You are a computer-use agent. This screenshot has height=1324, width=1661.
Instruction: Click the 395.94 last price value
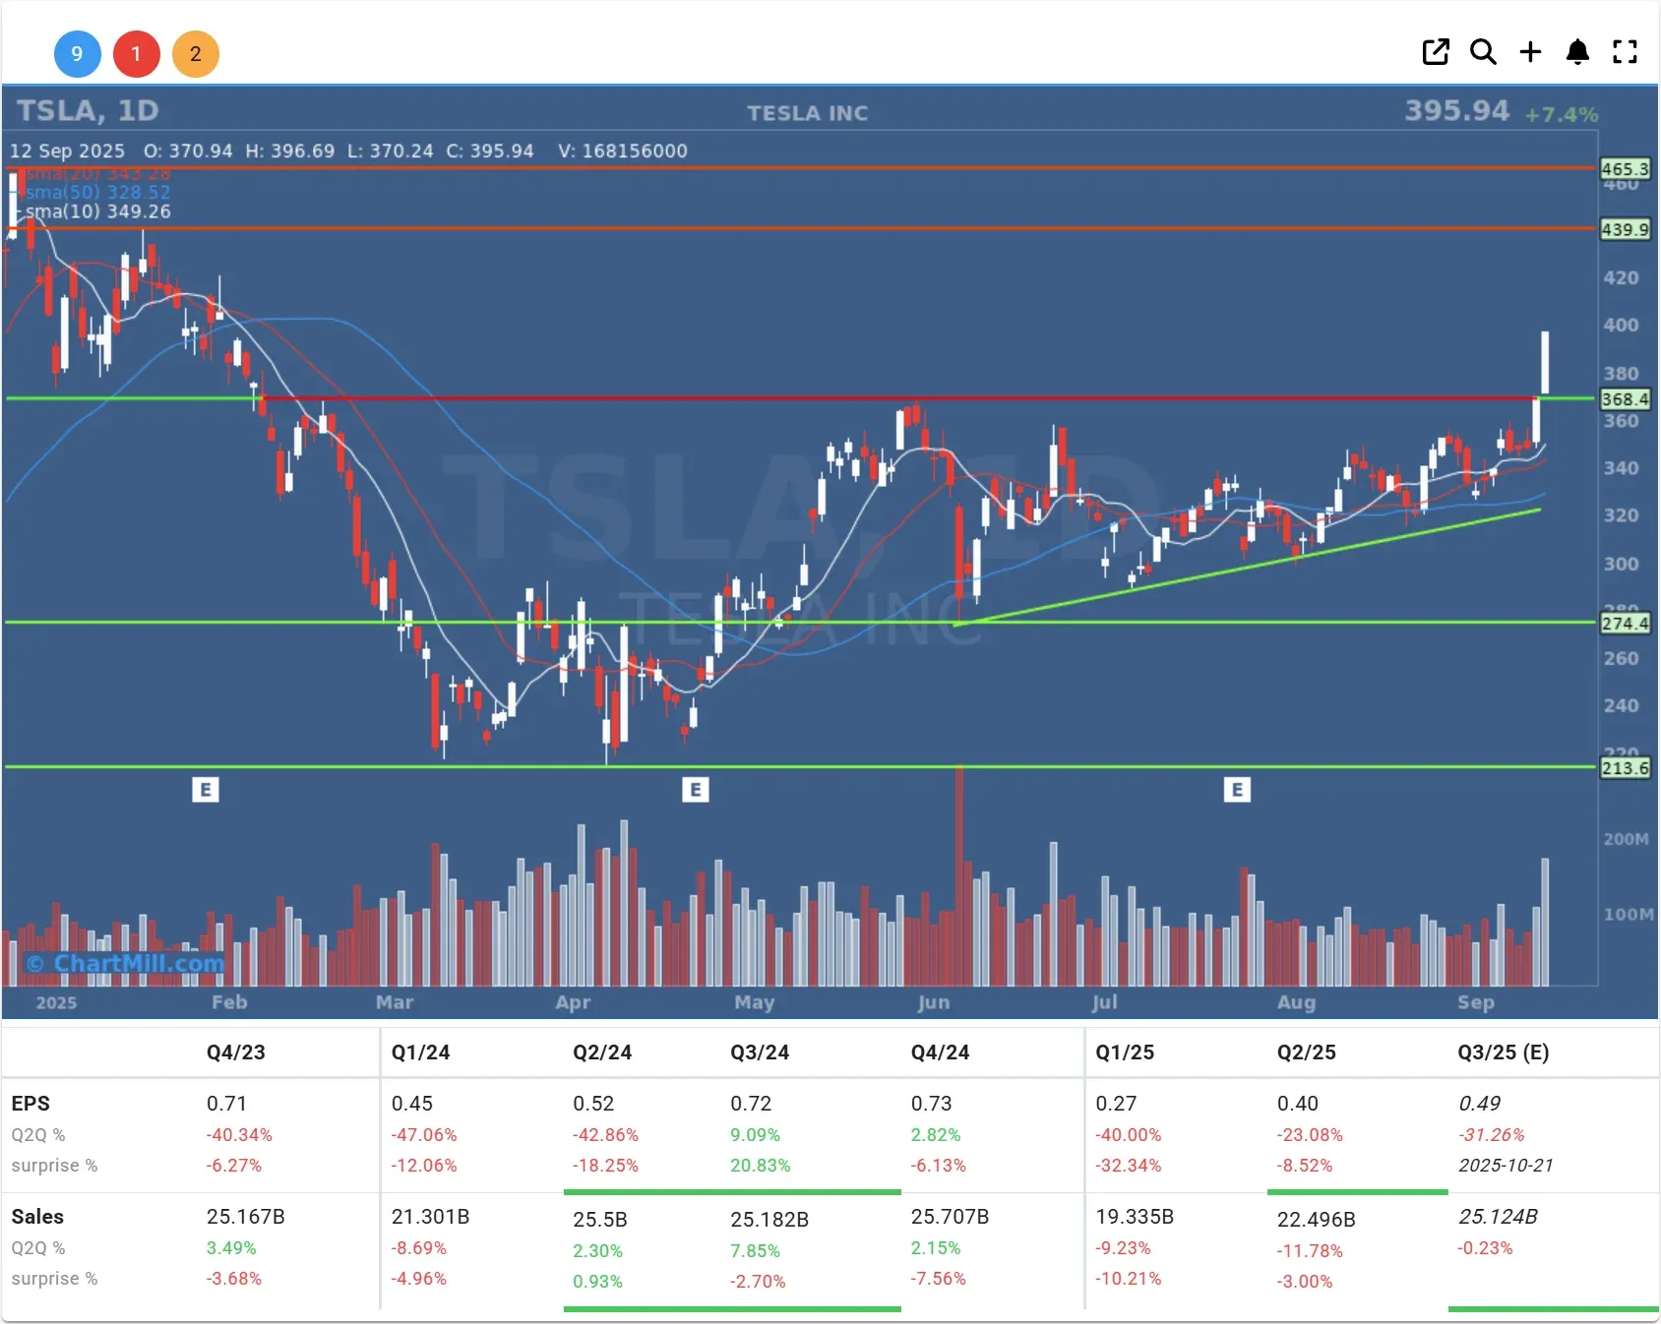click(x=1456, y=110)
